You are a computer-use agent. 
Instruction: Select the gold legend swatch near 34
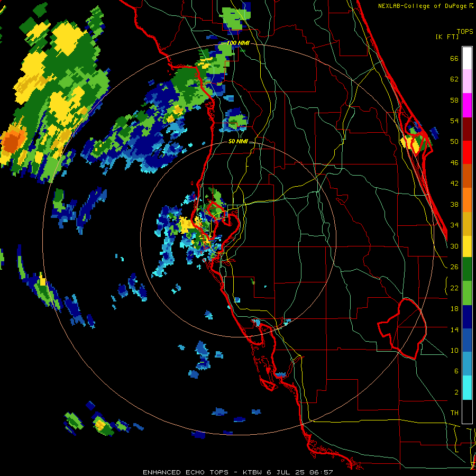point(467,224)
